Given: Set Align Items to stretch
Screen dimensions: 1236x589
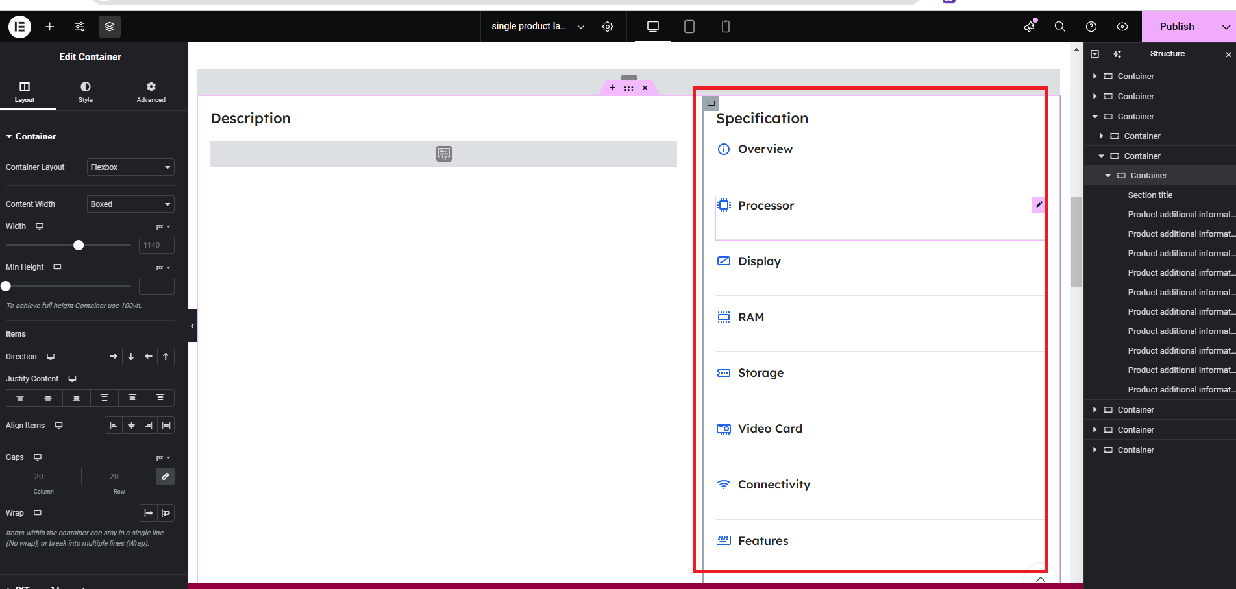Looking at the screenshot, I should (166, 426).
